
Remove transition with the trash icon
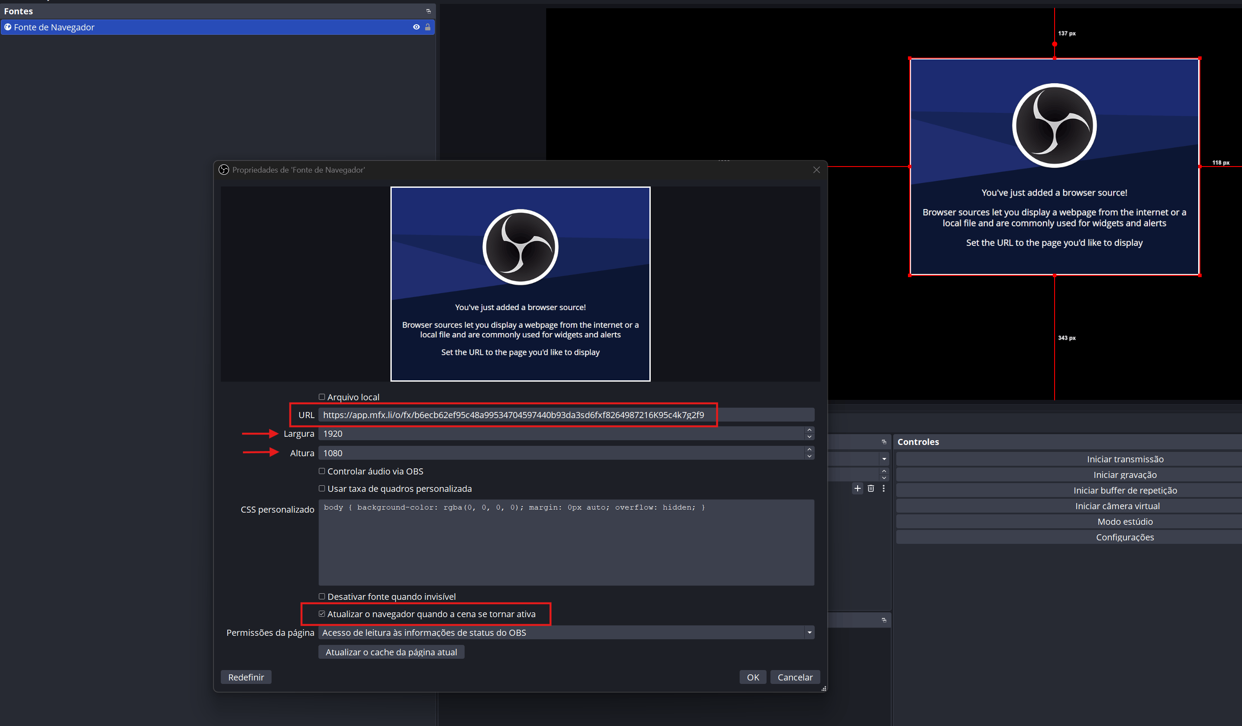[871, 488]
